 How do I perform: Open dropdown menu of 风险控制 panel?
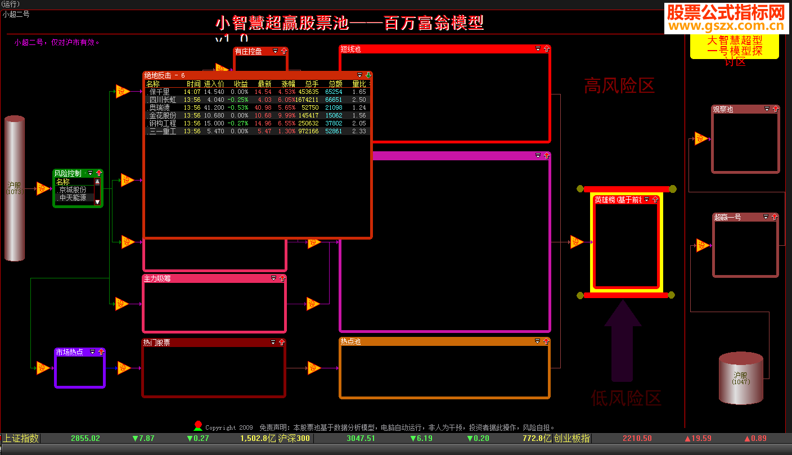(x=91, y=173)
